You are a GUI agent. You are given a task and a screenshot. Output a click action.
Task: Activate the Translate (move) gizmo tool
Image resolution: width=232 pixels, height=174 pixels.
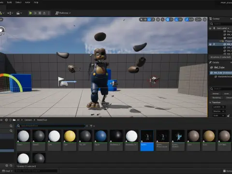145,19
